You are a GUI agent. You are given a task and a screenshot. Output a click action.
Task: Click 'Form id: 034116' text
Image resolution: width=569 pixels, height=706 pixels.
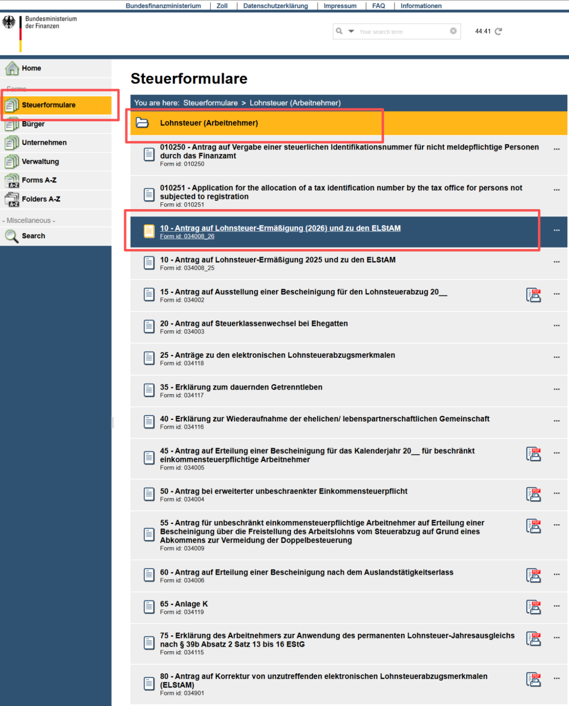point(182,427)
